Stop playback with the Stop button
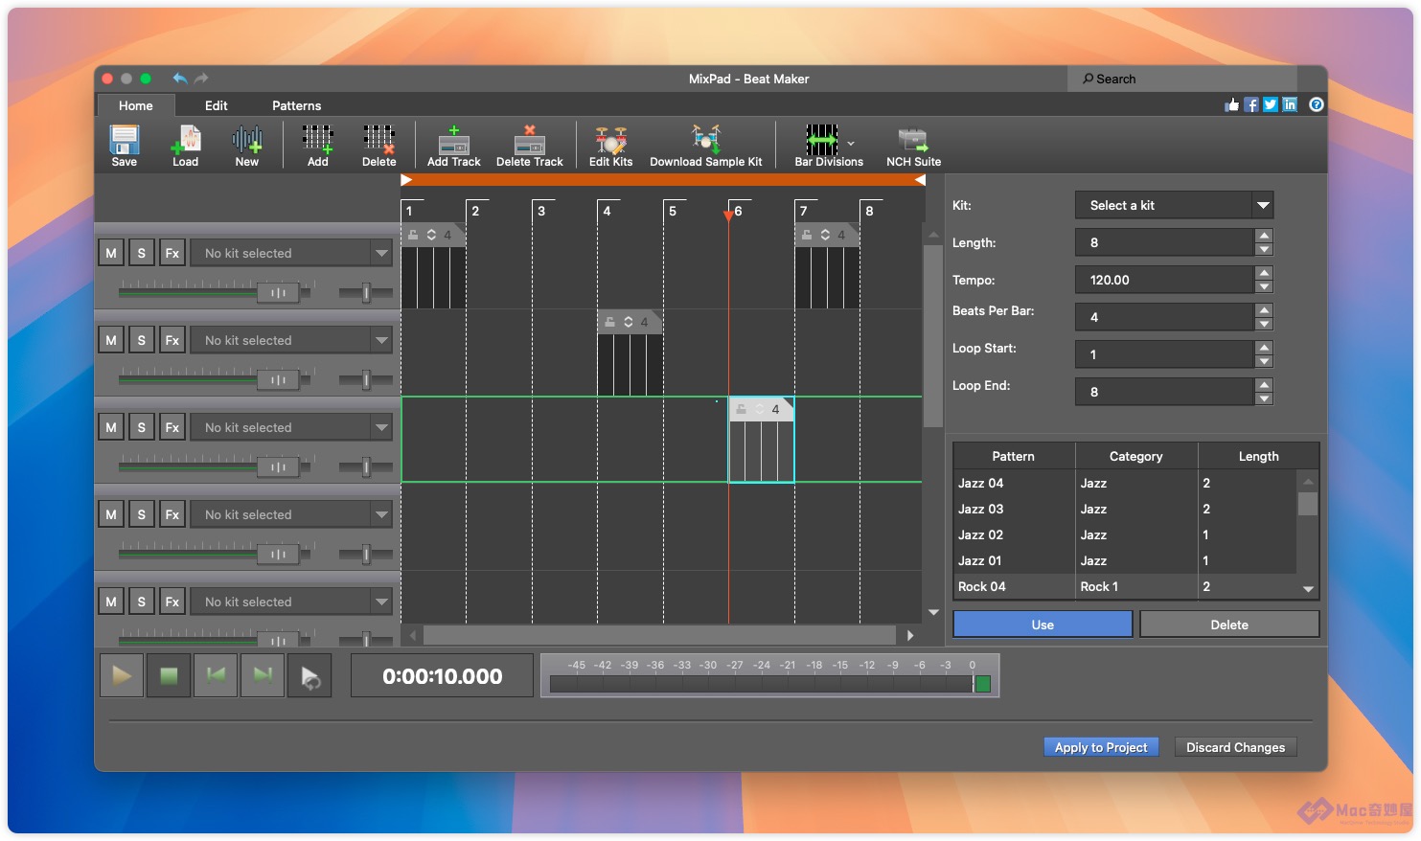Viewport: 1421px width, 841px height. [169, 675]
